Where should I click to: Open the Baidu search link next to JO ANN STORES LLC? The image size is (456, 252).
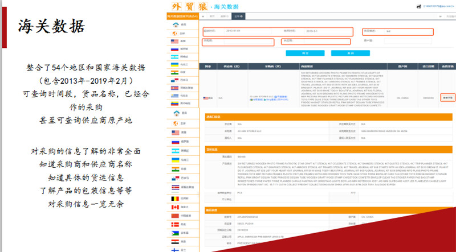281,96
